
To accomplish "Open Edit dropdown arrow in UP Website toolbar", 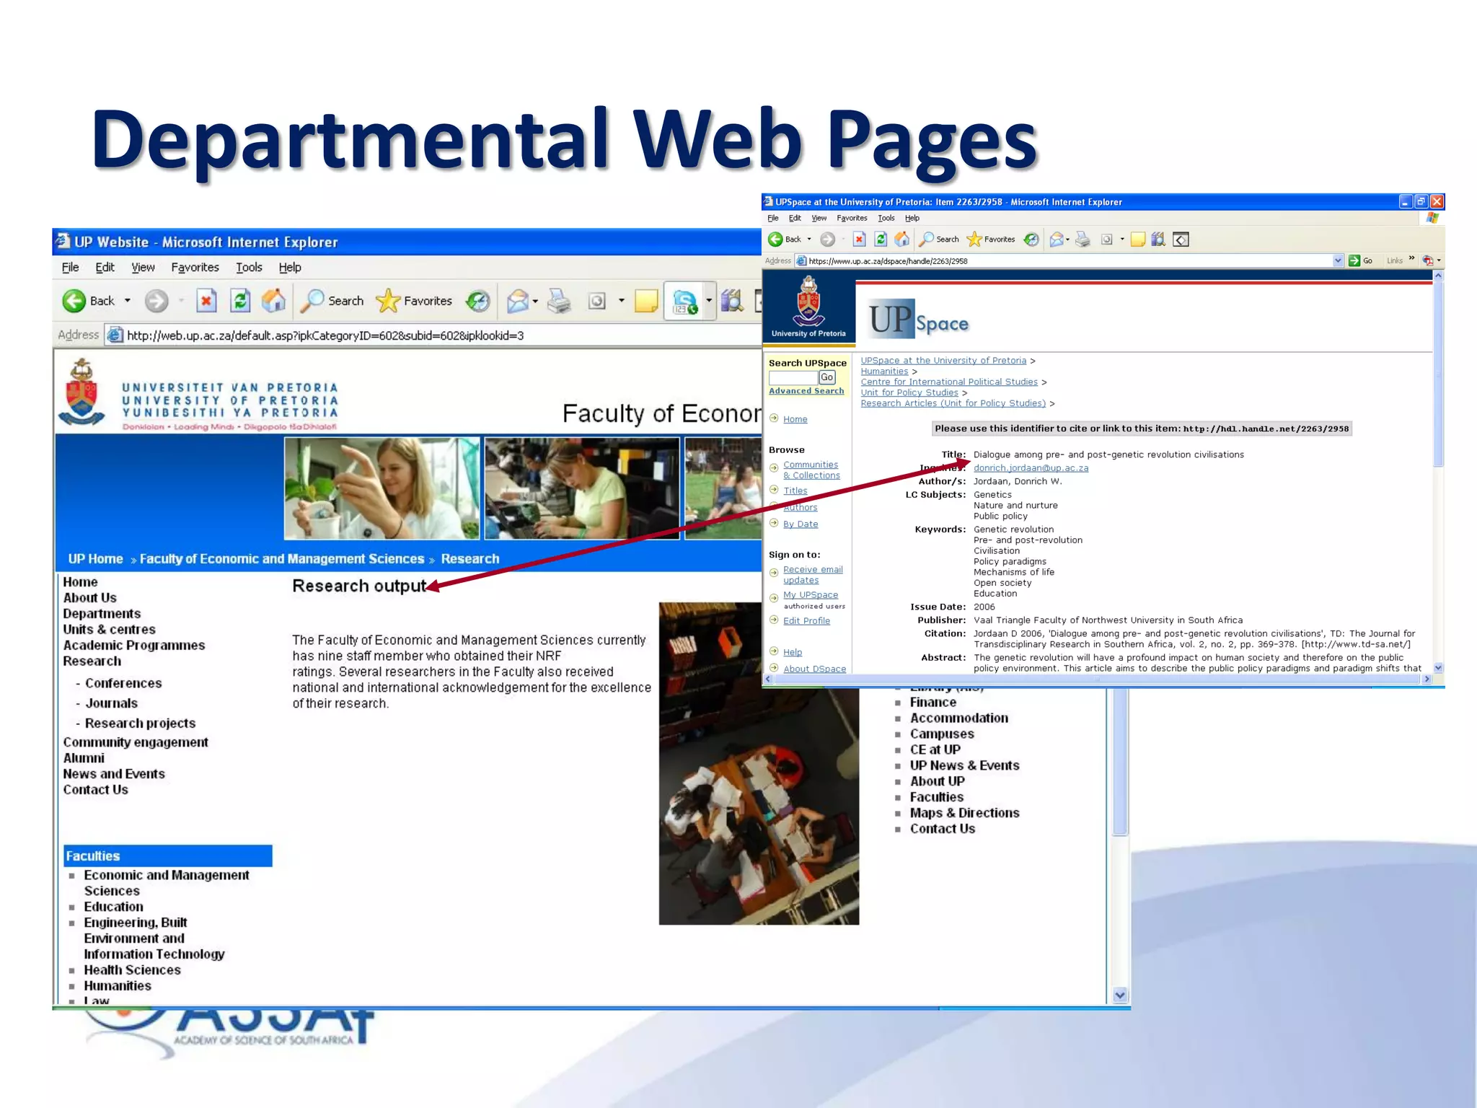I will tap(621, 301).
